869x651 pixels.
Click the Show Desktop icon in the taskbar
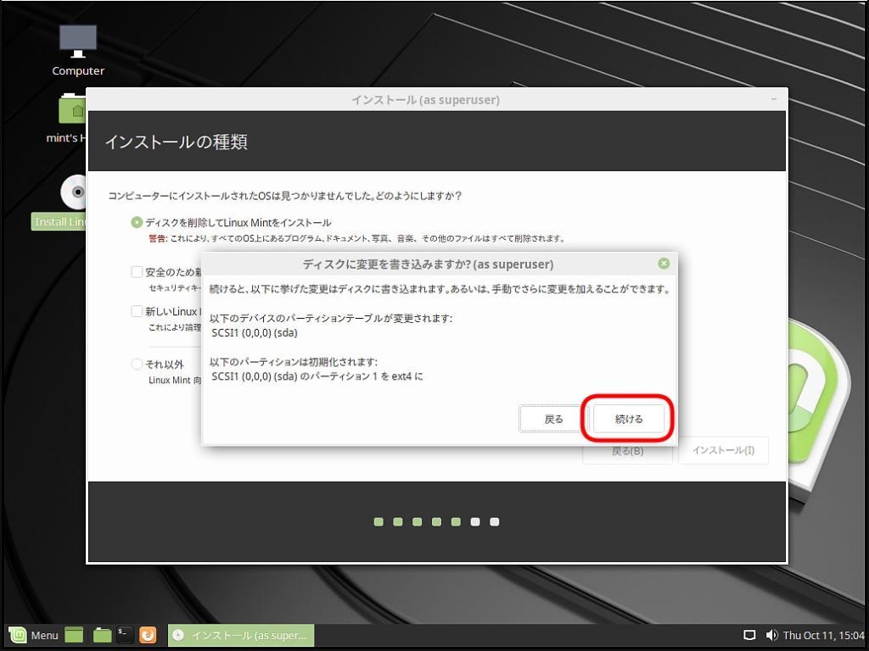pyautogui.click(x=74, y=635)
